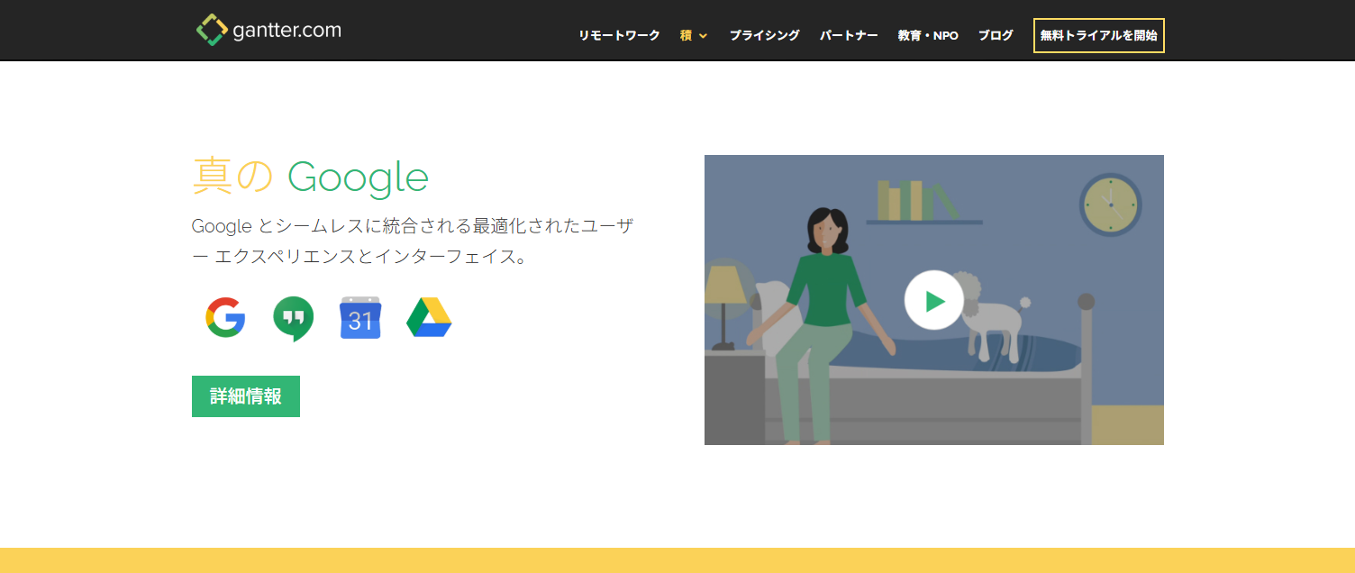Viewport: 1355px width, 573px height.
Task: Expand the 積 dropdown chevron
Action: coord(704,35)
